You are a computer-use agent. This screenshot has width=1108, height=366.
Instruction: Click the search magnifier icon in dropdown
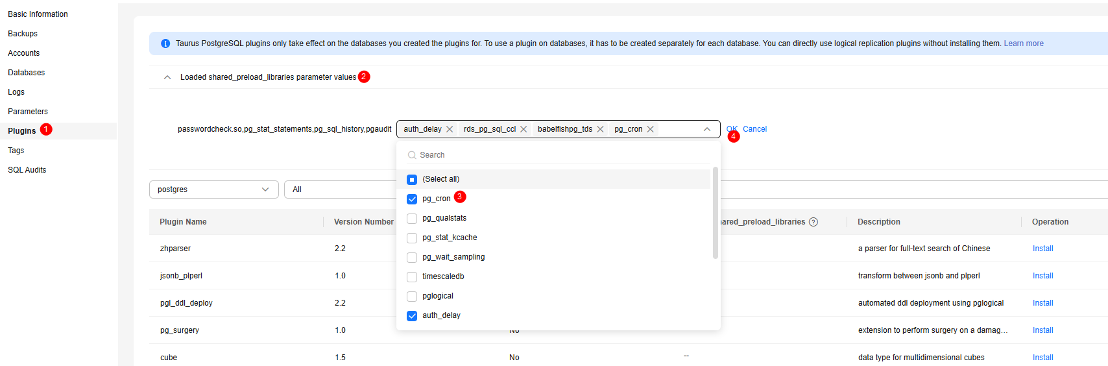click(x=411, y=155)
